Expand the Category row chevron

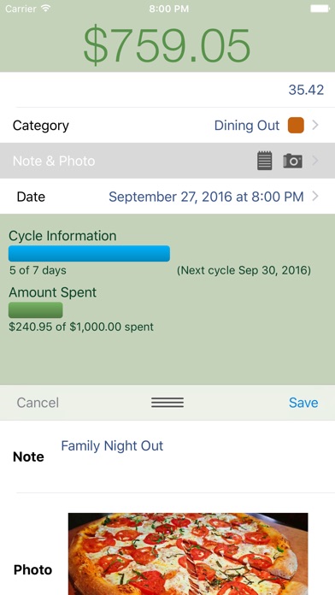[314, 125]
